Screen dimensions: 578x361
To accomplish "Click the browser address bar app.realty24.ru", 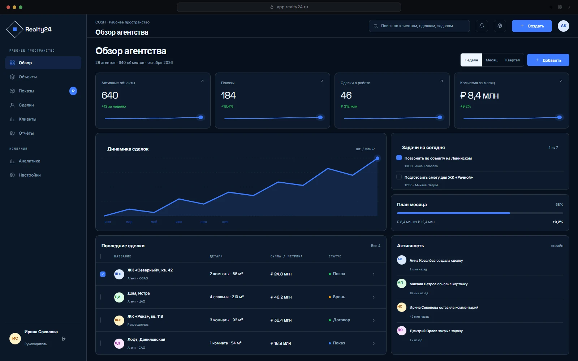I will click(289, 7).
